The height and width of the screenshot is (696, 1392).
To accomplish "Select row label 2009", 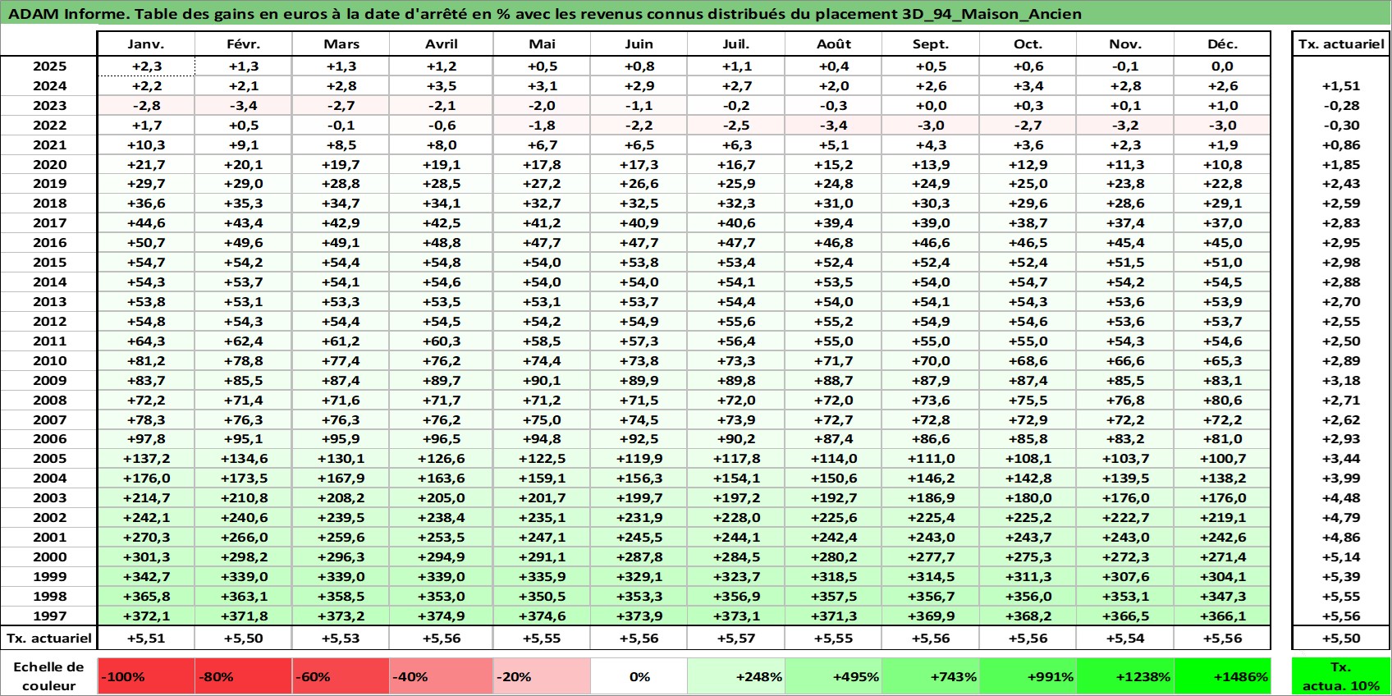I will (x=49, y=381).
